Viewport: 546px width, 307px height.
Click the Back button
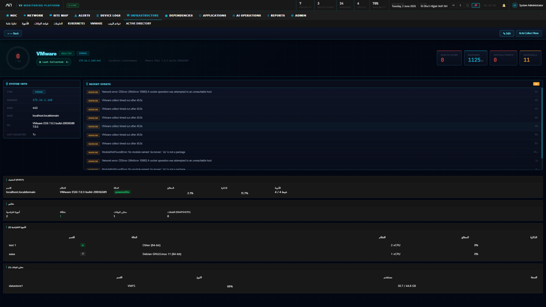point(13,33)
